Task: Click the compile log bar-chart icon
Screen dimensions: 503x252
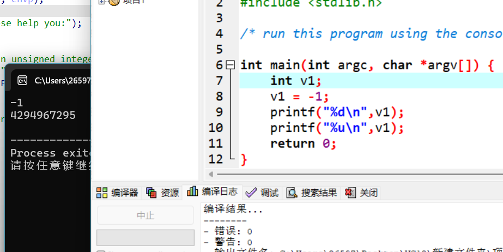Action: pos(192,191)
